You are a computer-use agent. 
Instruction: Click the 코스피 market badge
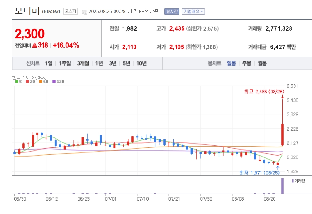tap(71, 11)
